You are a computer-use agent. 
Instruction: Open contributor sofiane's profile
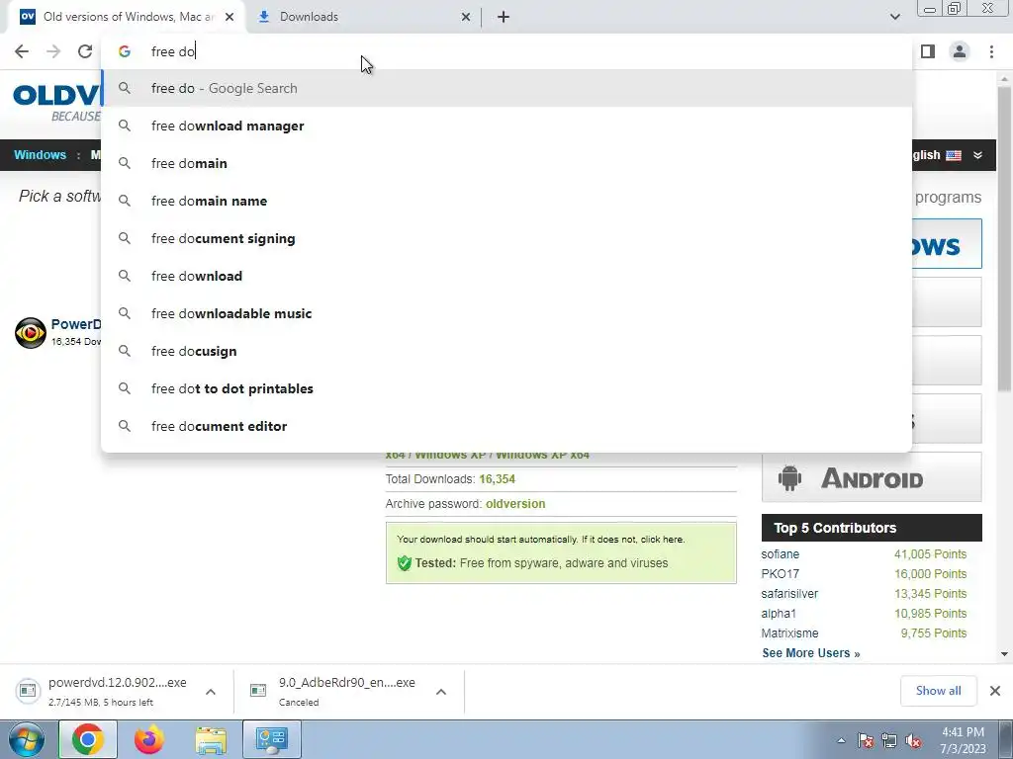(780, 554)
